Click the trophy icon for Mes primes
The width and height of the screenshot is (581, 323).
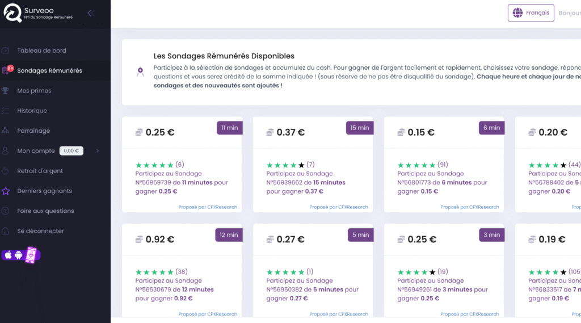pyautogui.click(x=6, y=90)
